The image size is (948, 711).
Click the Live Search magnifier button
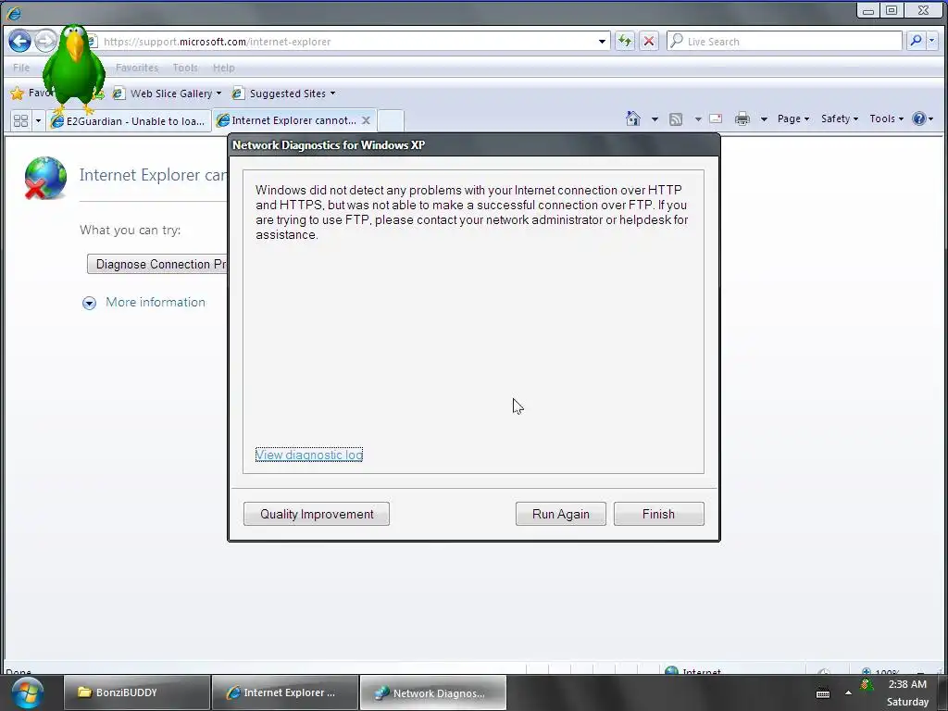(x=916, y=41)
